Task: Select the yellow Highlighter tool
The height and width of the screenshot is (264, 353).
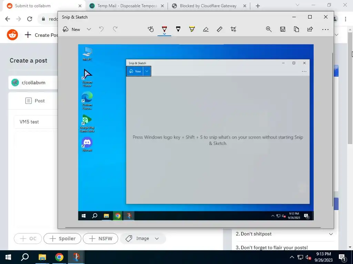Action: [x=192, y=29]
